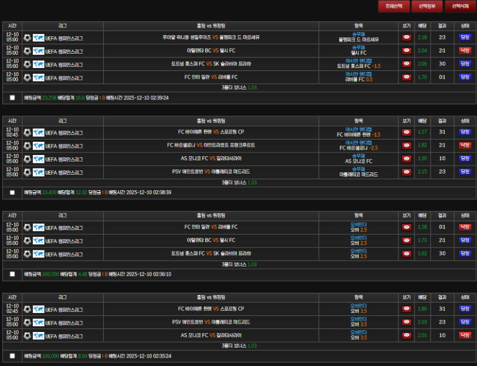
Task: View details of FC 인터 밀란 match with odds 1.76
Action: point(407,77)
